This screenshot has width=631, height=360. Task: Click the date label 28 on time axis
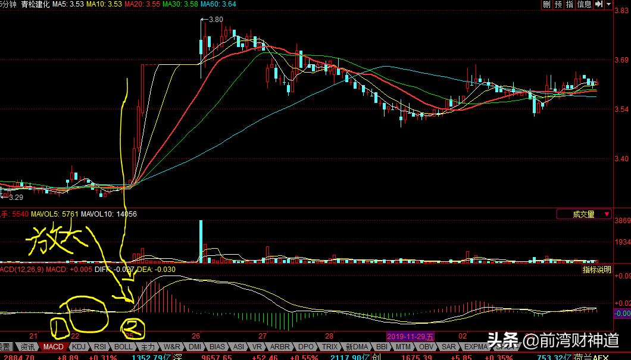[329, 336]
